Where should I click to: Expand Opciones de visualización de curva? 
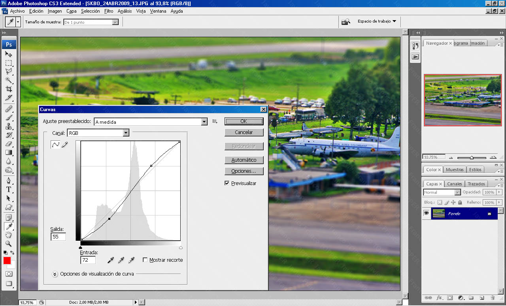coord(55,274)
